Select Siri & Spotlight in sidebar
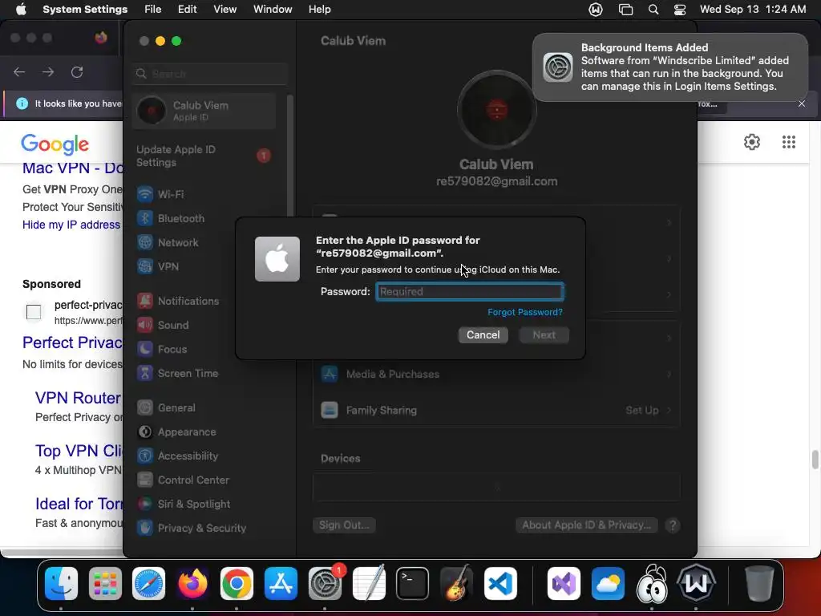Viewport: 821px width, 616px height. 204,504
